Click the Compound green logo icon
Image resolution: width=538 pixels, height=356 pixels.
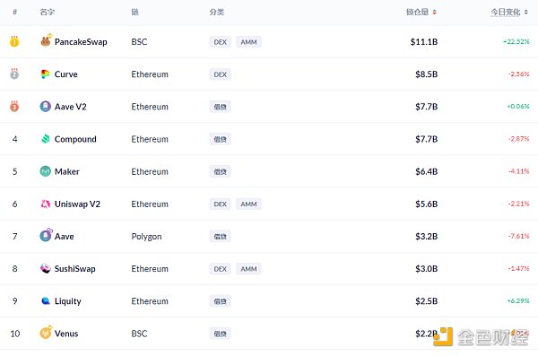(x=46, y=139)
